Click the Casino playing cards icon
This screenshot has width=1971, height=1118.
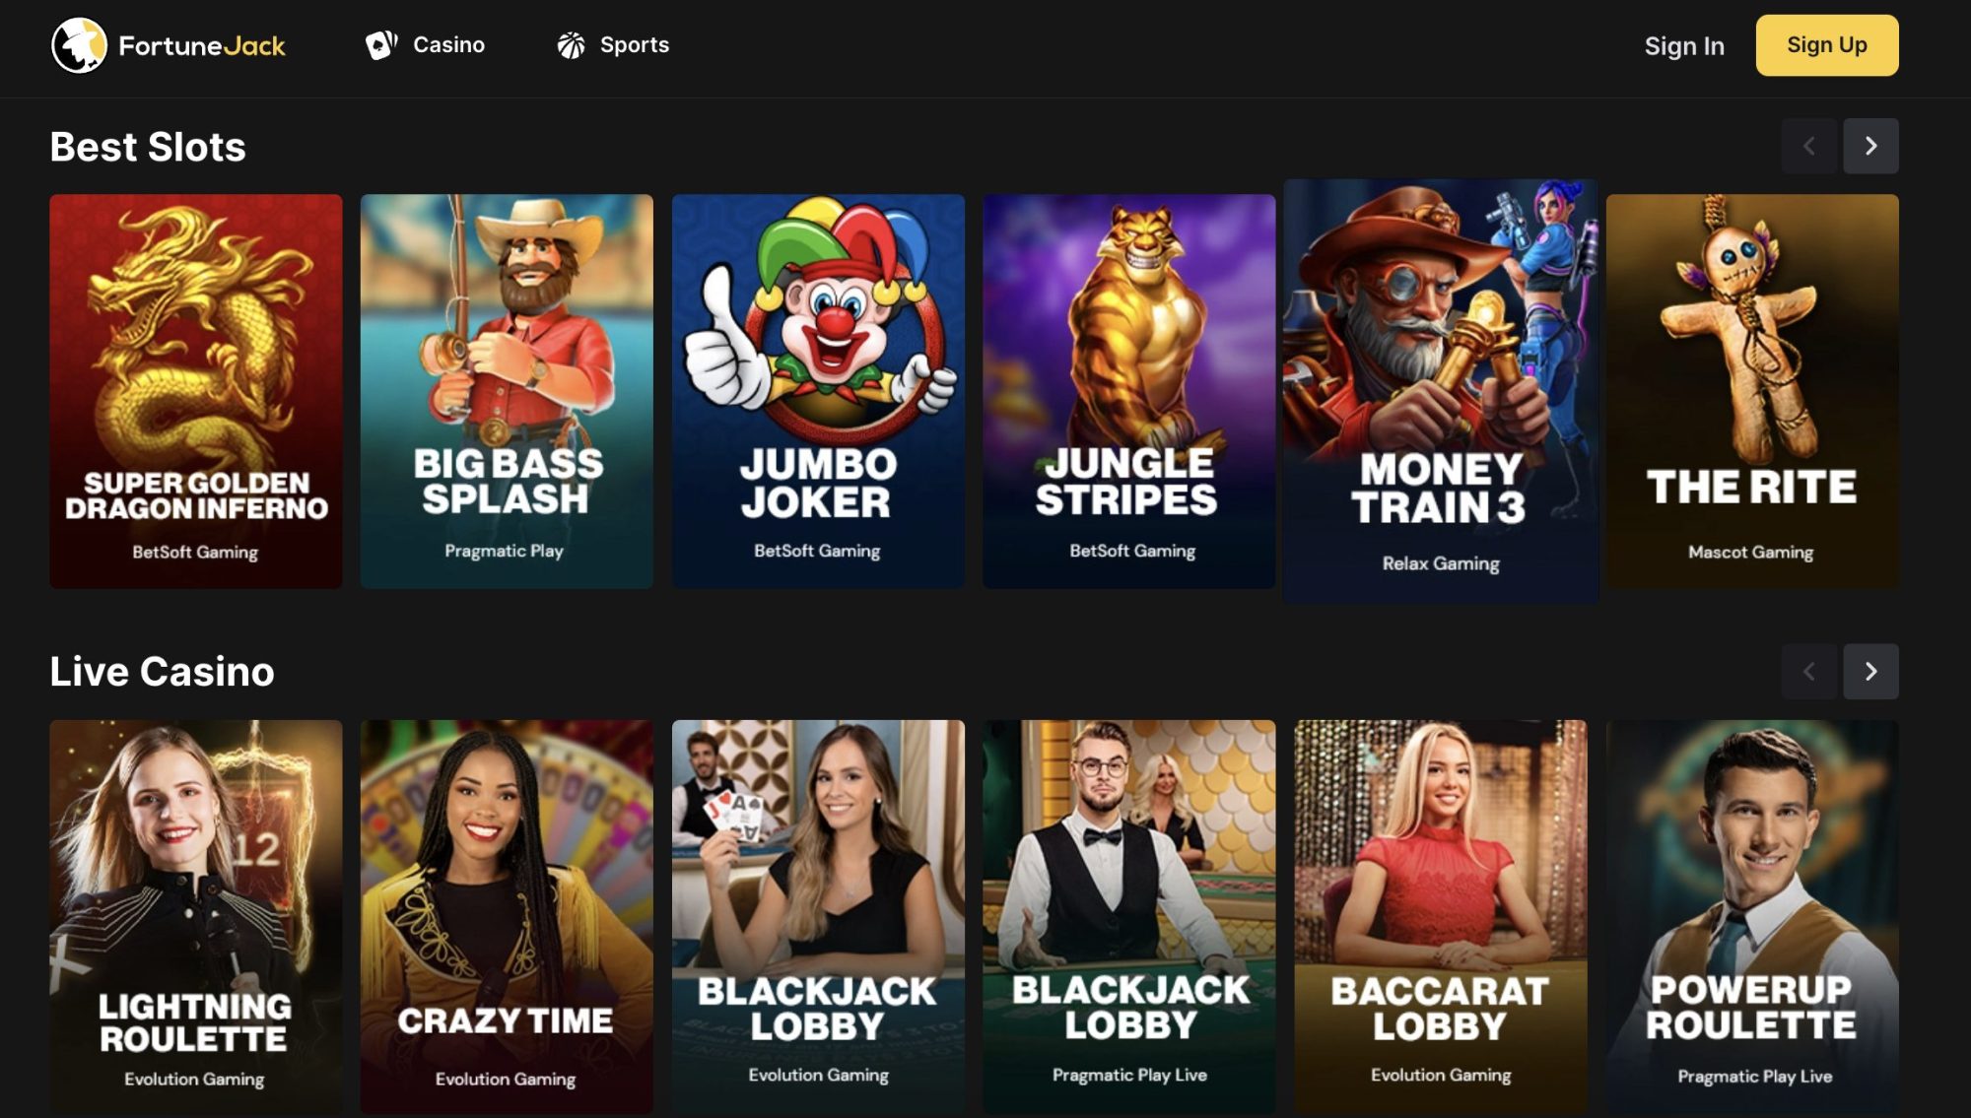click(x=381, y=44)
